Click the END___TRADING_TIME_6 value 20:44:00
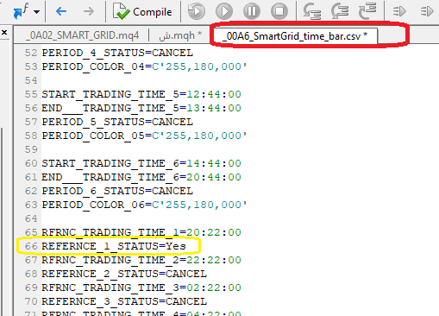Screen dimensions: 439x316 pyautogui.click(x=214, y=177)
